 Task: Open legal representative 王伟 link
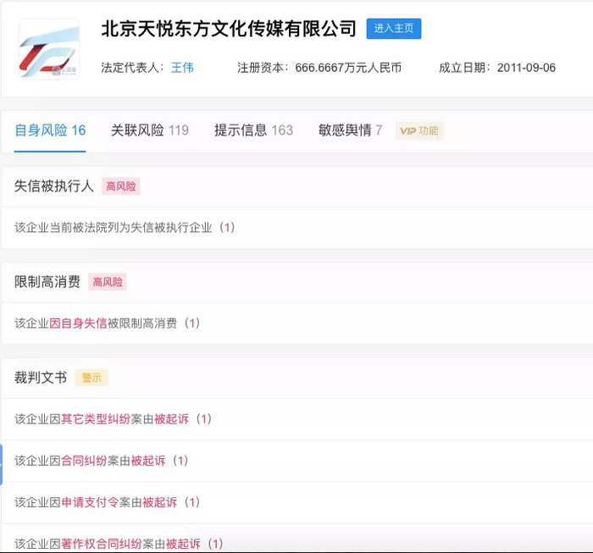(x=183, y=68)
